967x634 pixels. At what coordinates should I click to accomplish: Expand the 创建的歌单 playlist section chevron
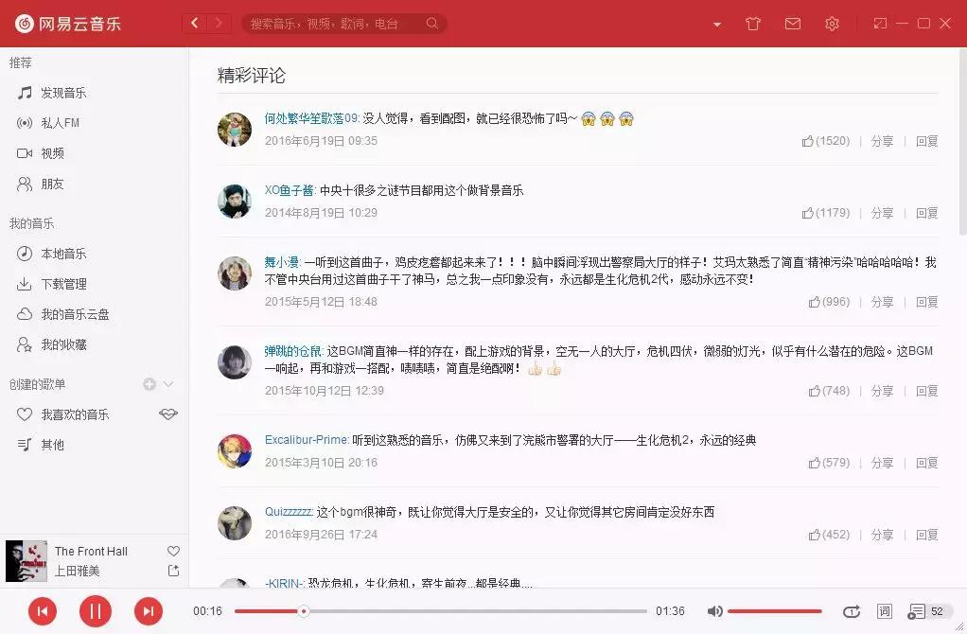(x=167, y=384)
